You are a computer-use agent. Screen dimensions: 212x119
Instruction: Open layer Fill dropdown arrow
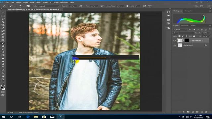point(209,36)
